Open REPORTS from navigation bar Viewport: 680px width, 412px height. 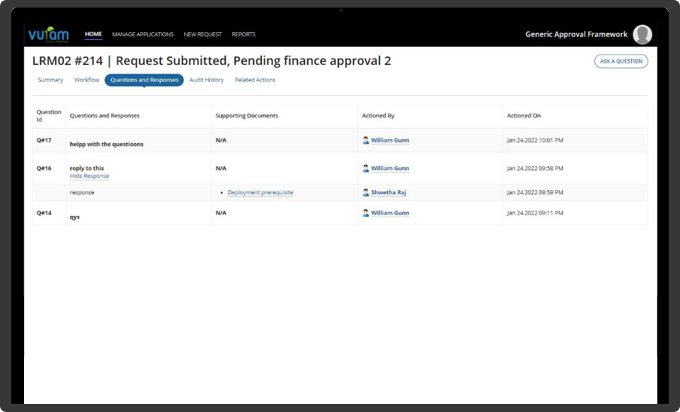point(243,35)
